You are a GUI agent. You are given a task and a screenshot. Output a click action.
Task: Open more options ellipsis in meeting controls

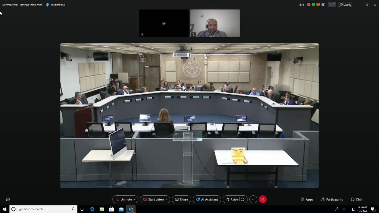[x=253, y=199]
